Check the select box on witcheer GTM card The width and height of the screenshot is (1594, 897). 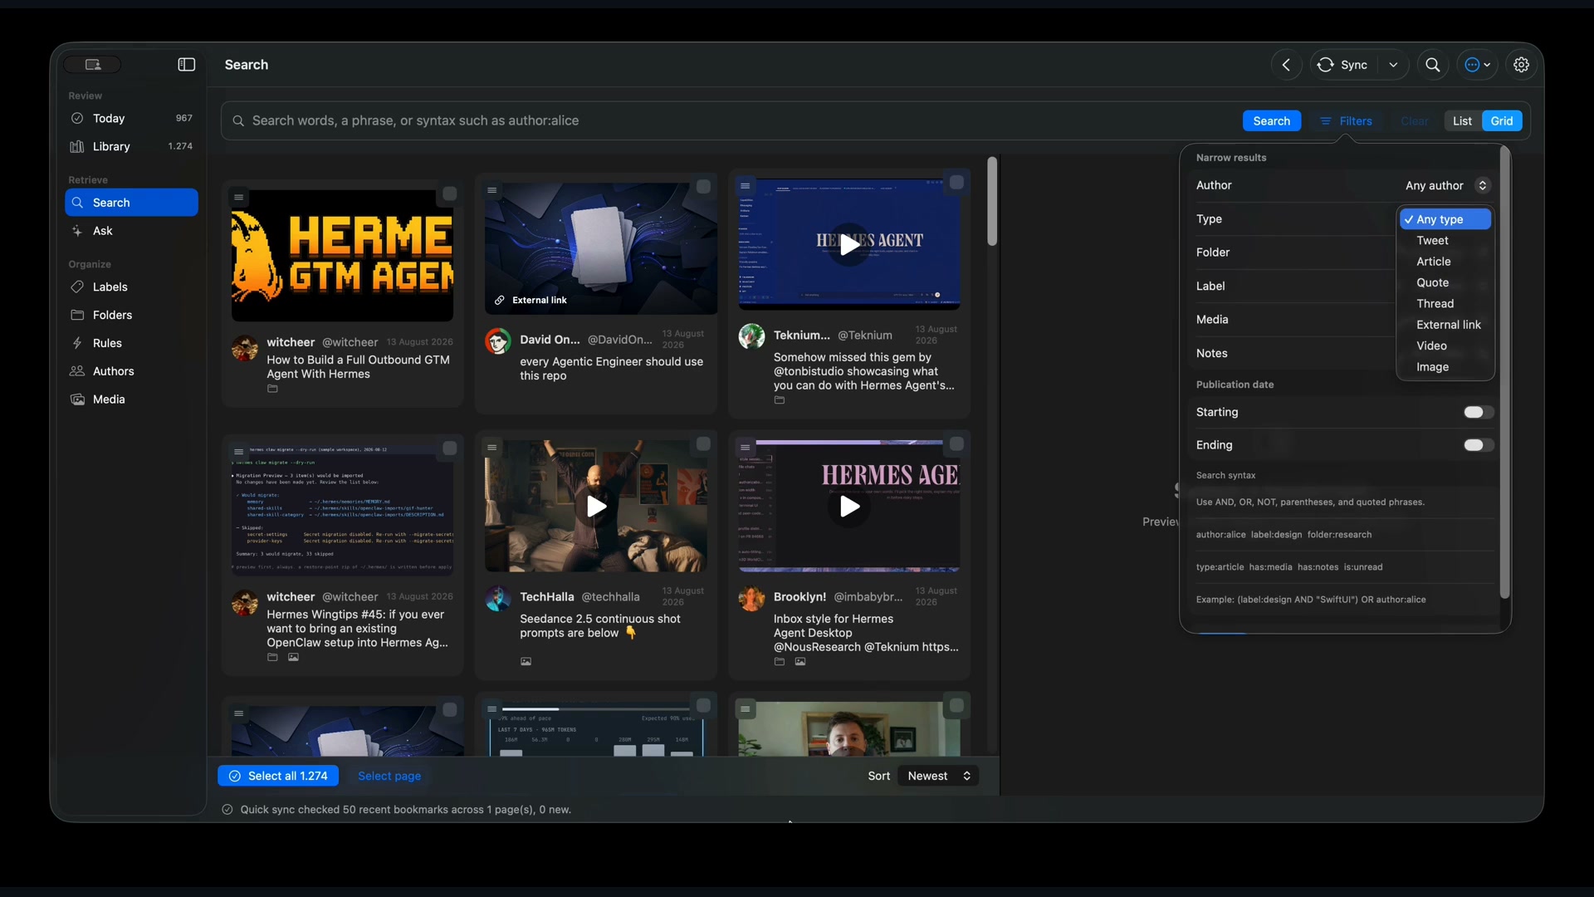click(x=449, y=194)
